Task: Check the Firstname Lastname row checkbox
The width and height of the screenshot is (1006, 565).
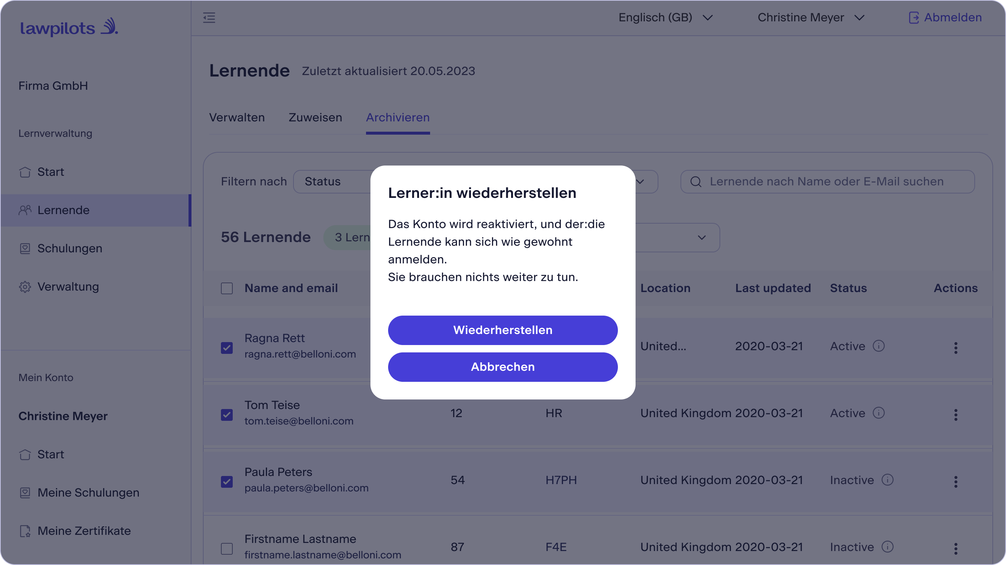Action: point(227,548)
